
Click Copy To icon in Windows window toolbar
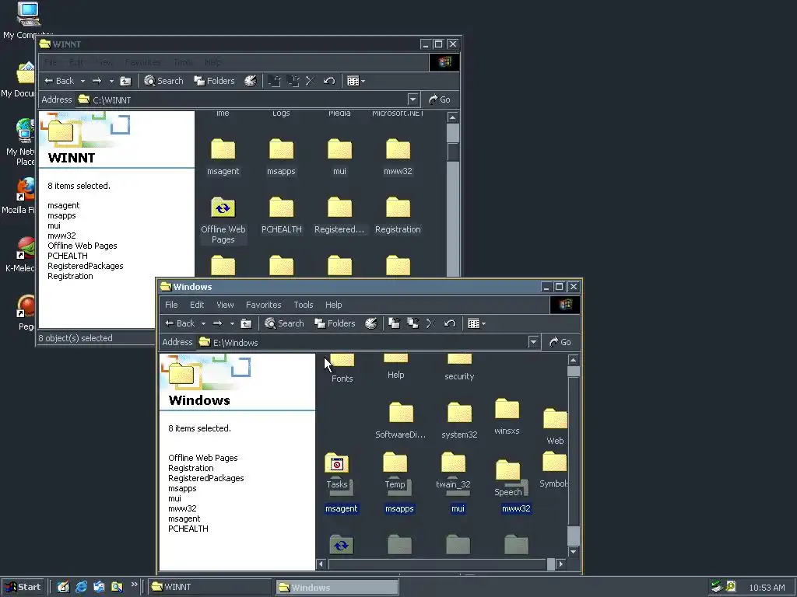[413, 323]
